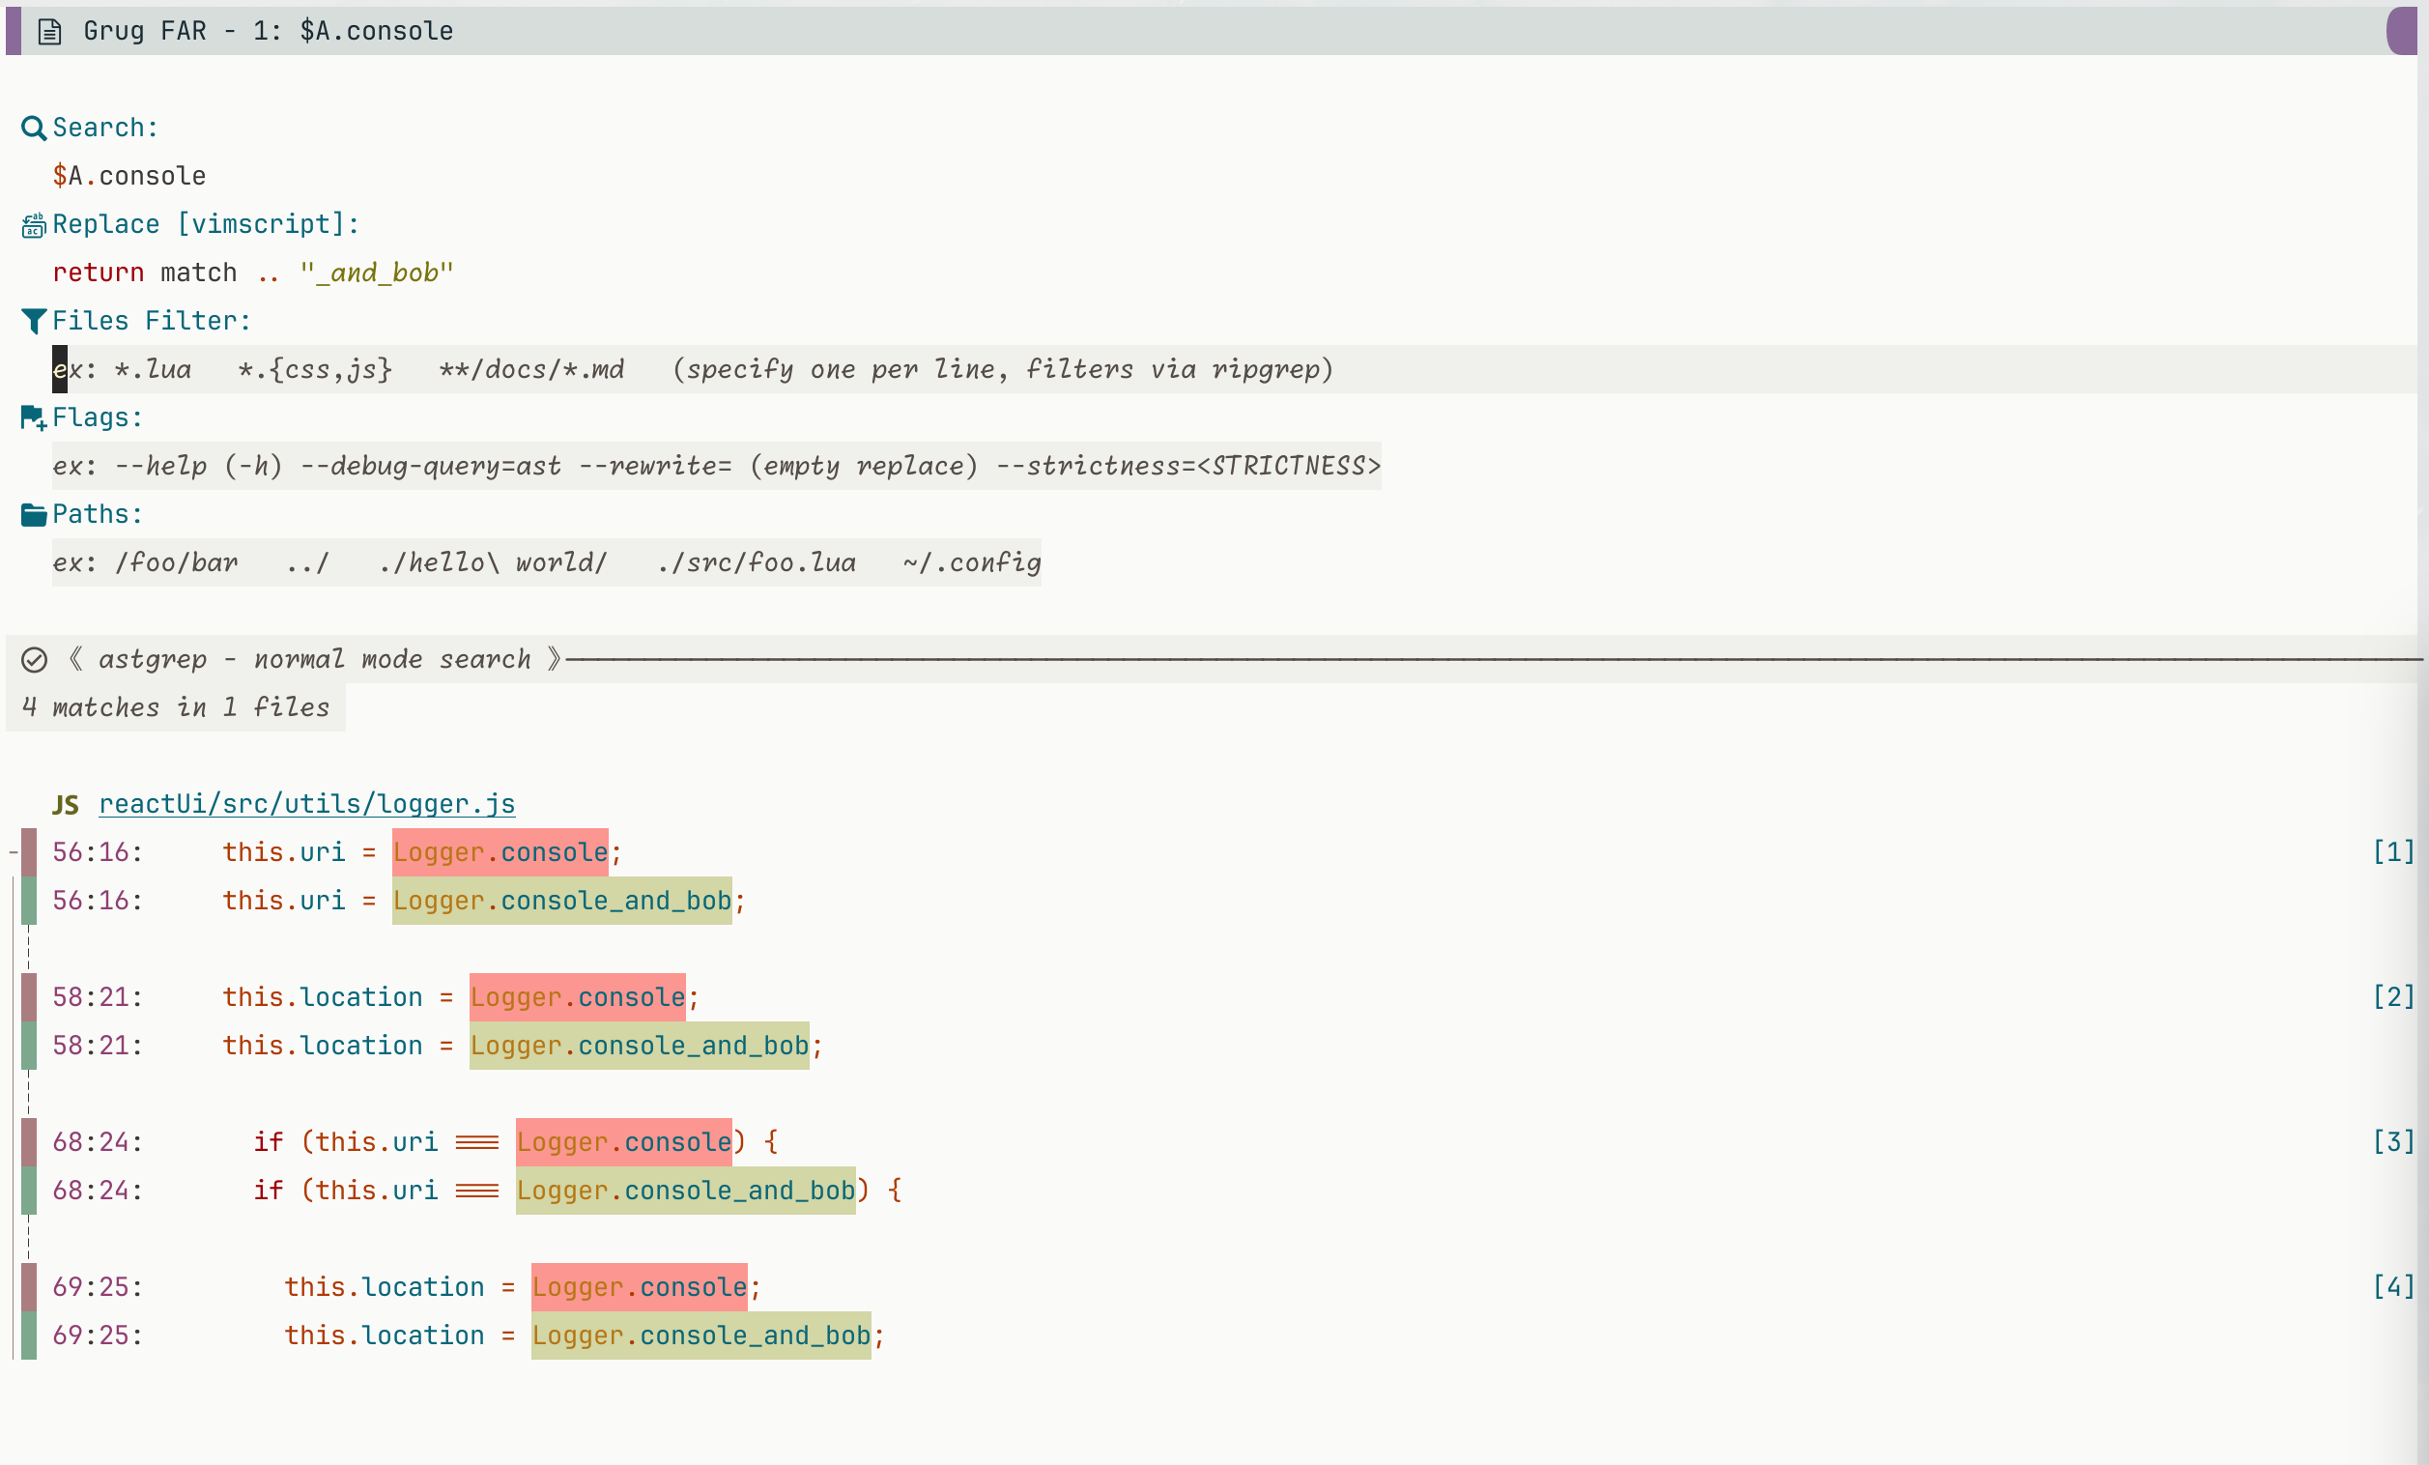The height and width of the screenshot is (1465, 2429).
Task: Click the Flags flag icon
Action: pos(34,419)
